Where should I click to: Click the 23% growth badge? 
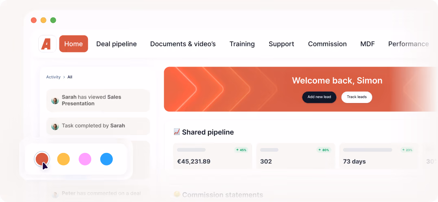point(407,150)
